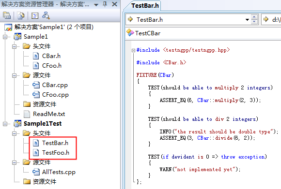Open the Solution Explorer panel dropdown arrow

coord(96,5)
